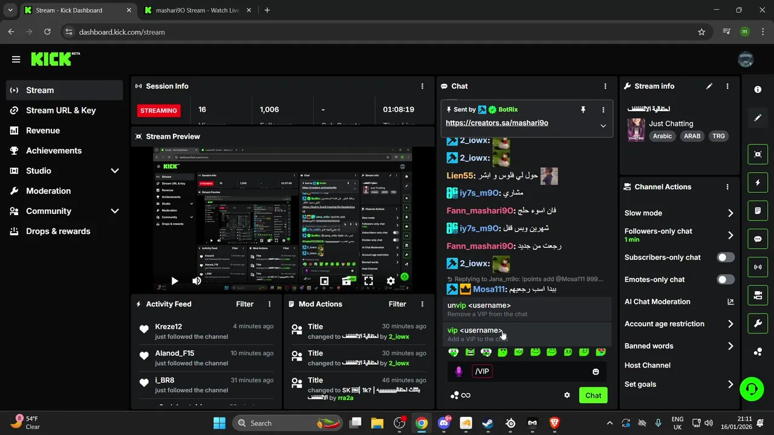
Task: Open Discord from the Windows taskbar
Action: 443,423
